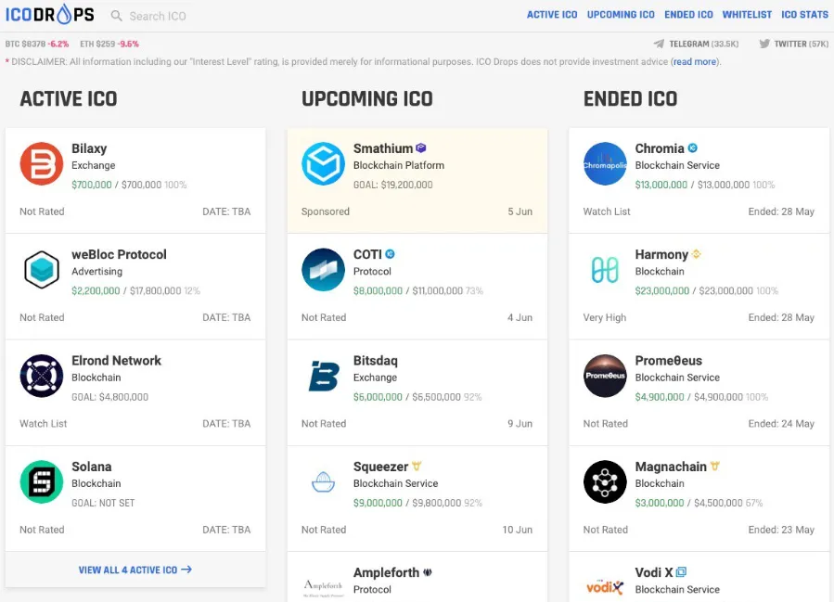Open the Bitsdaq project title

376,361
